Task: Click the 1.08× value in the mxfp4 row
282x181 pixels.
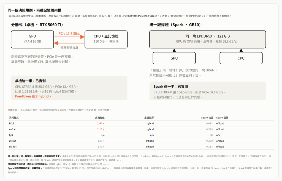Action: point(101,141)
